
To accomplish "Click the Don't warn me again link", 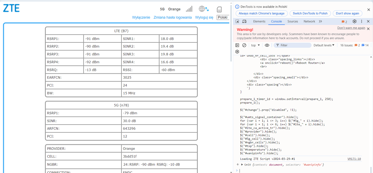I will coord(351,28).
